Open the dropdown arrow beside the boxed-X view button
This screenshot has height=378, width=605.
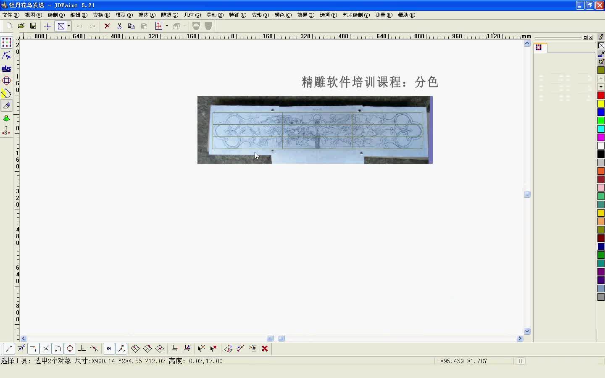tap(68, 26)
